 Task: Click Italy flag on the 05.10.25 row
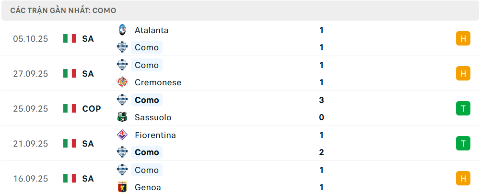70,39
